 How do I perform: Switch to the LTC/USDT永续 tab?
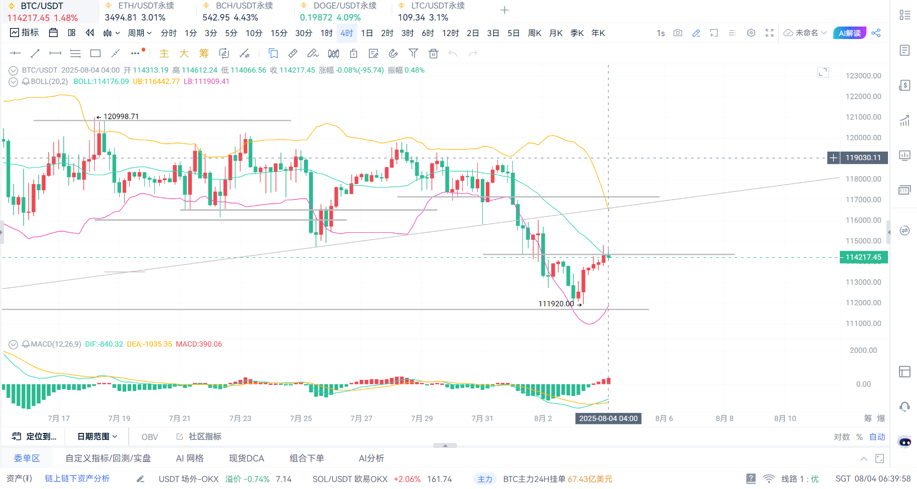tap(432, 12)
